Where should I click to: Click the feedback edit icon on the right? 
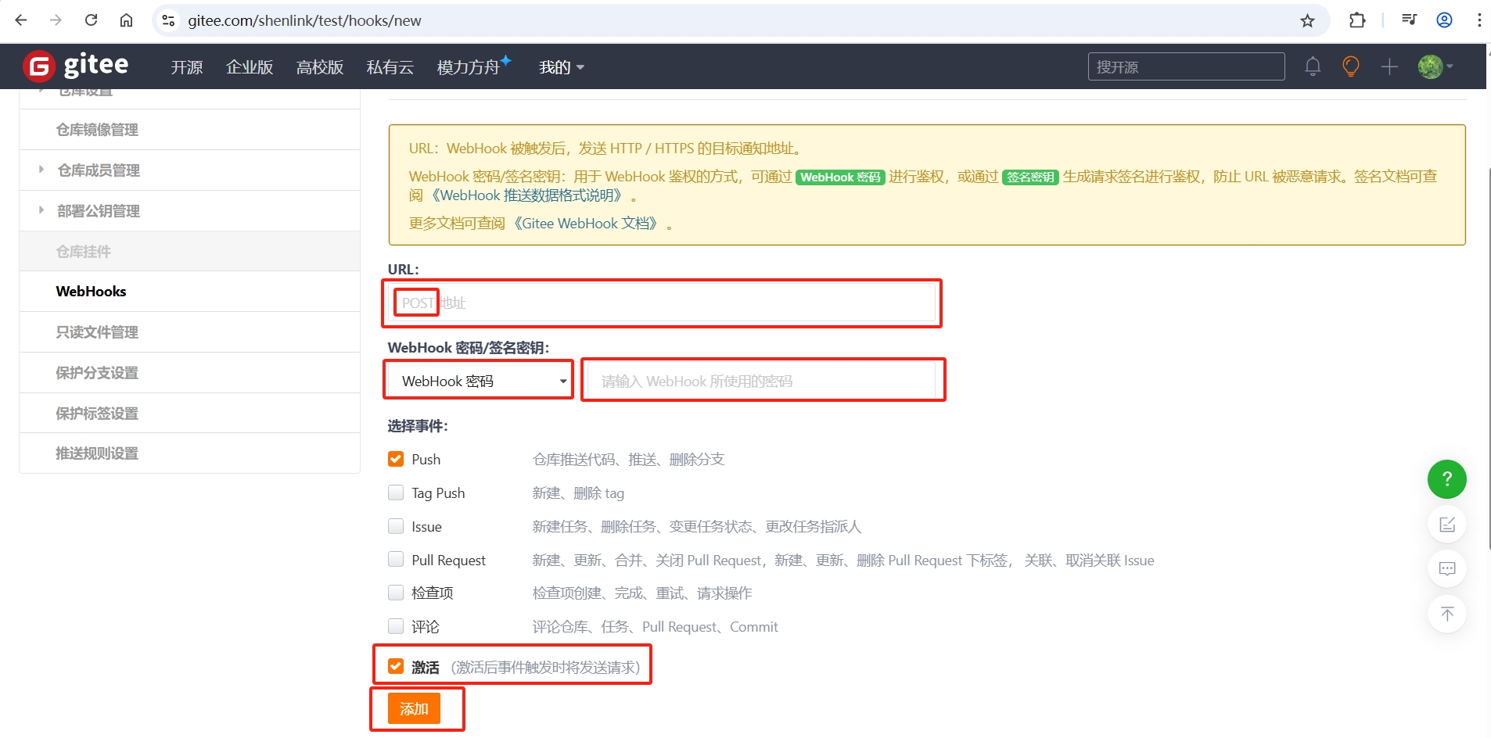(x=1446, y=525)
